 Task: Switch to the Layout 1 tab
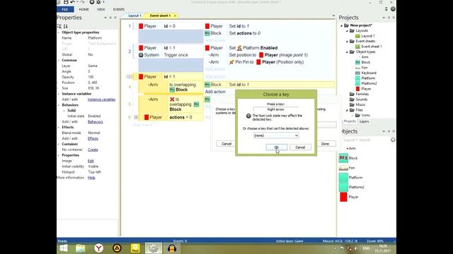[x=134, y=16]
